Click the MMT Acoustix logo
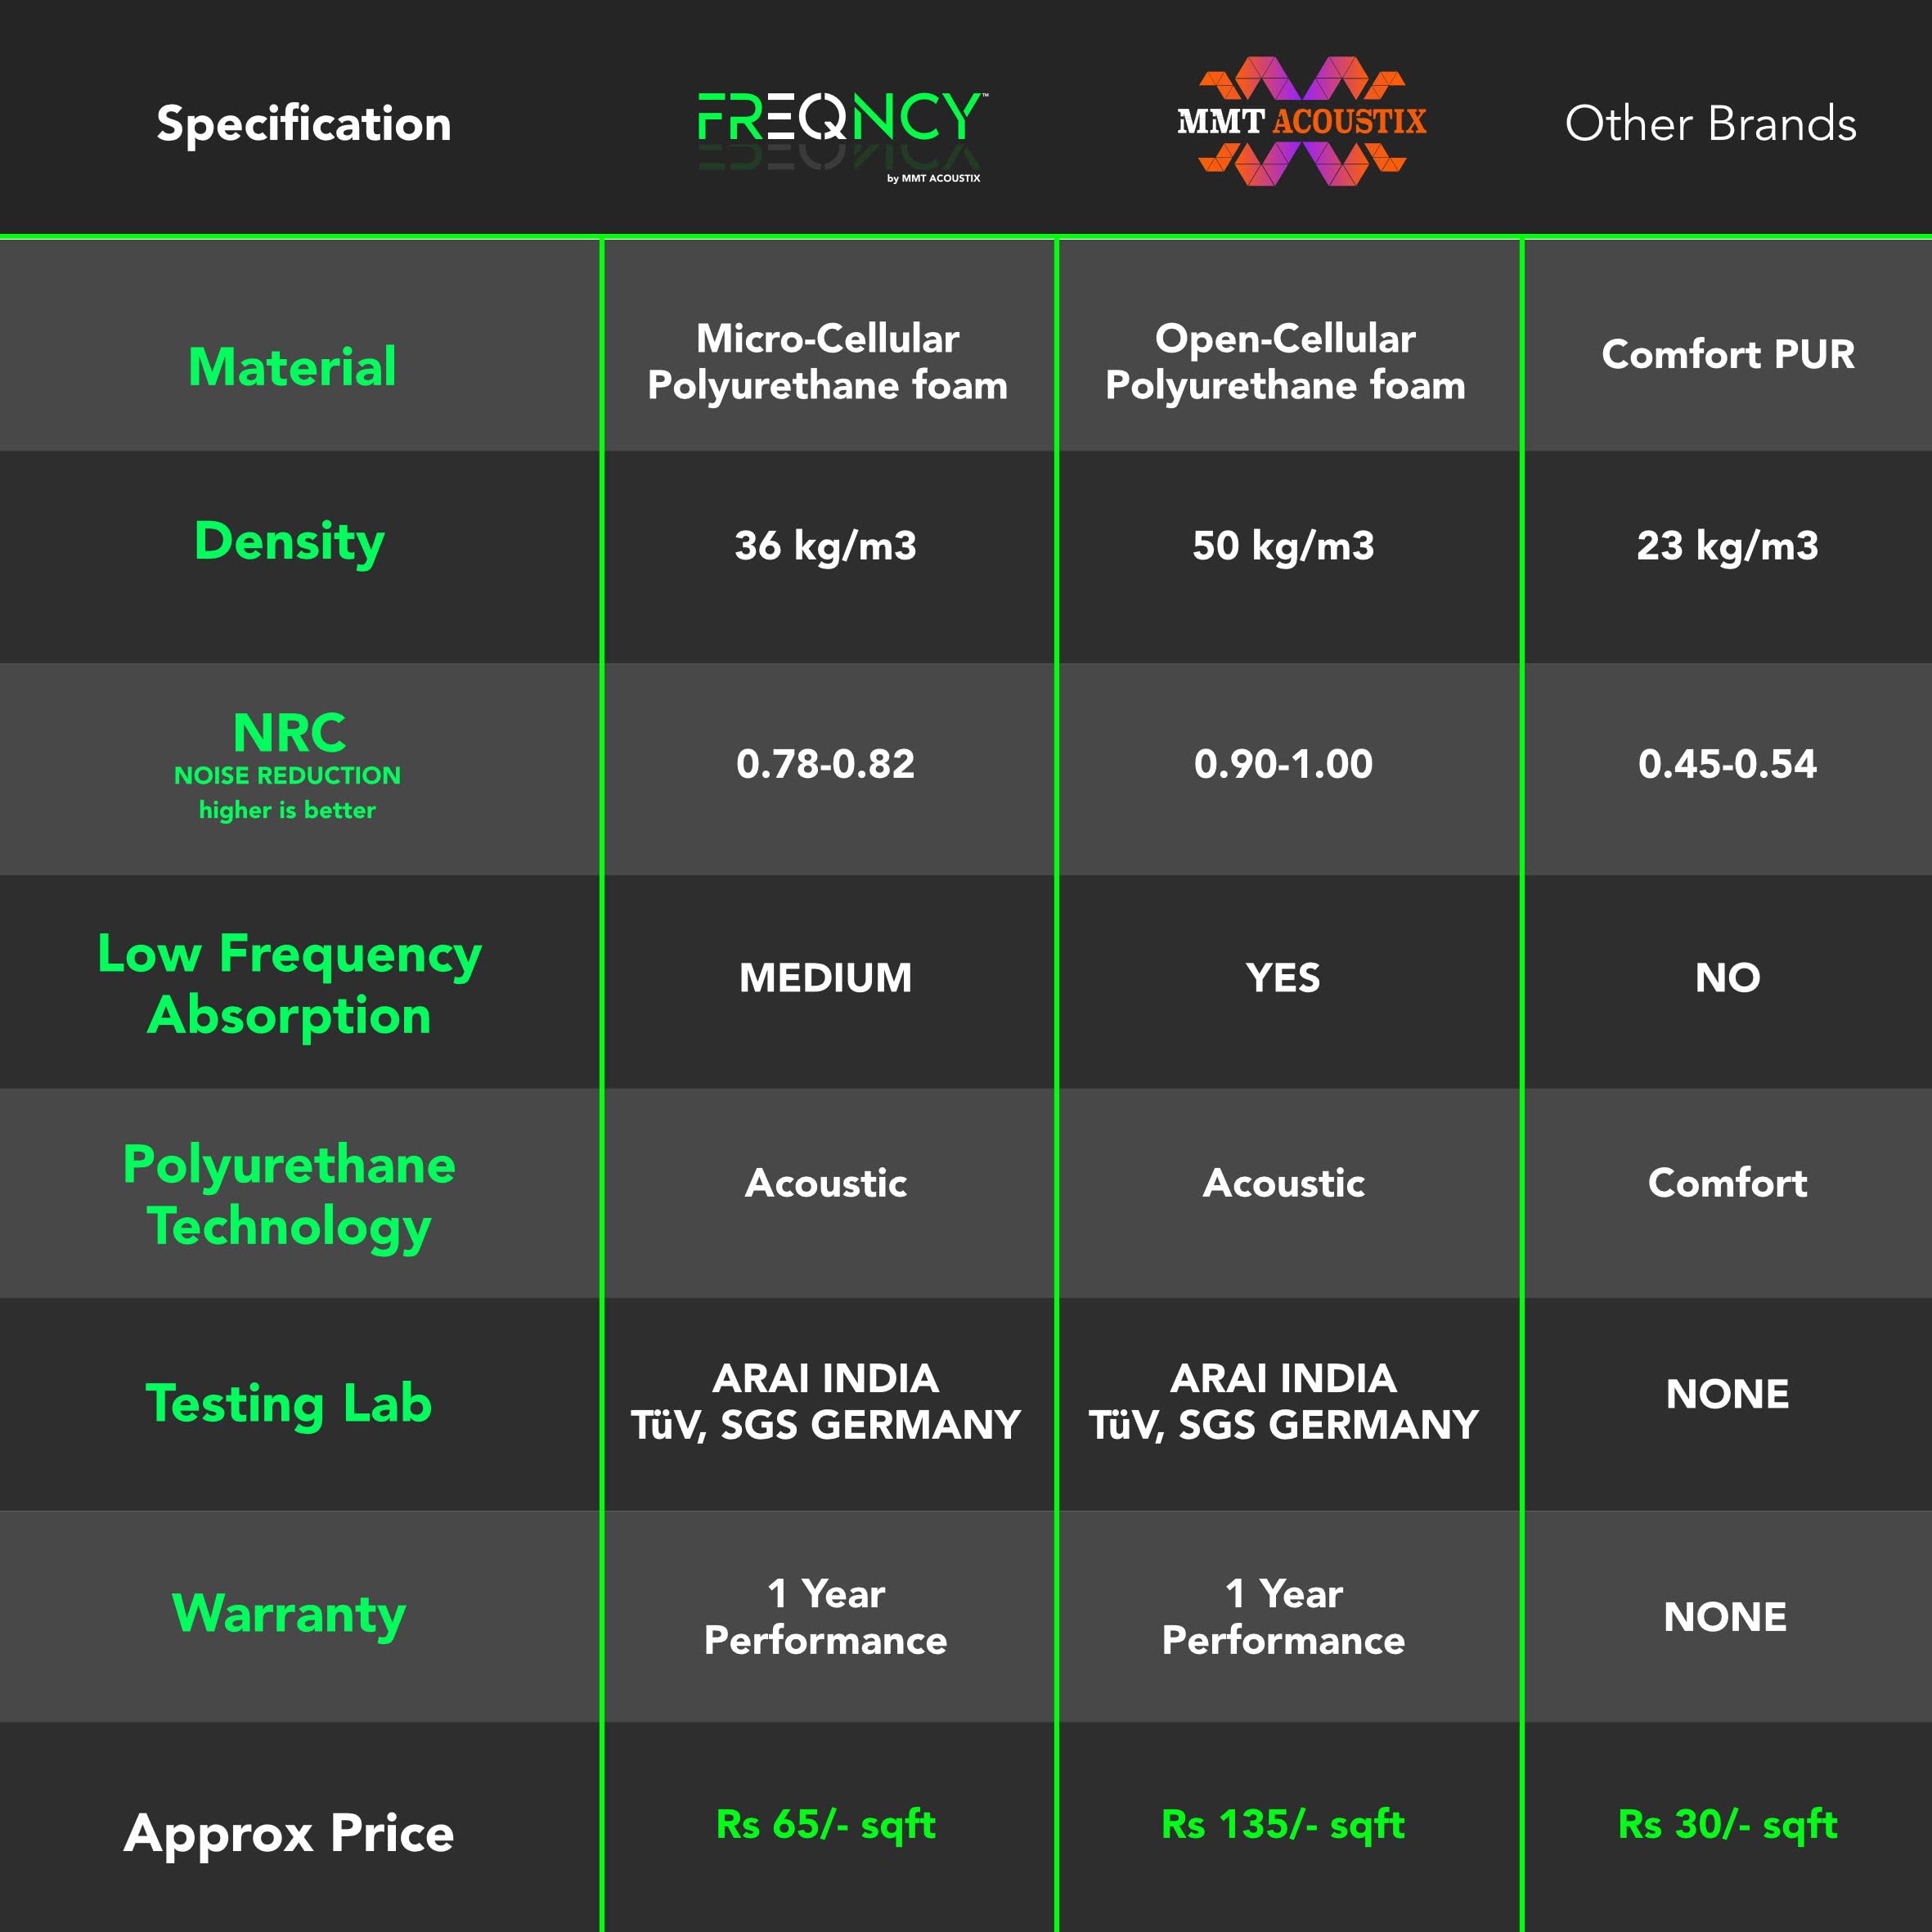 (1301, 121)
